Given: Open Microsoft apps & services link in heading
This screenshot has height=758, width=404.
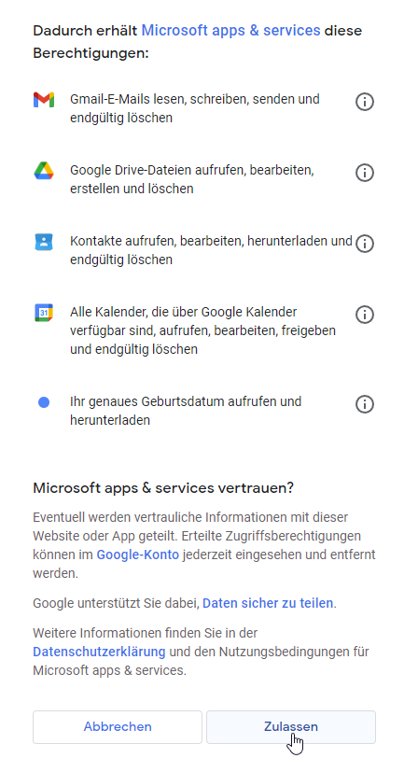Looking at the screenshot, I should [x=231, y=31].
